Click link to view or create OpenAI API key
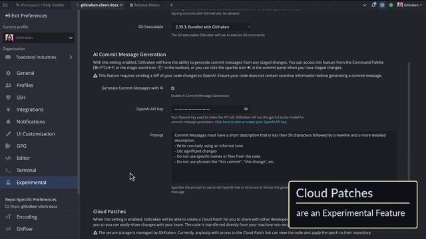This screenshot has height=239, width=426. [250, 122]
